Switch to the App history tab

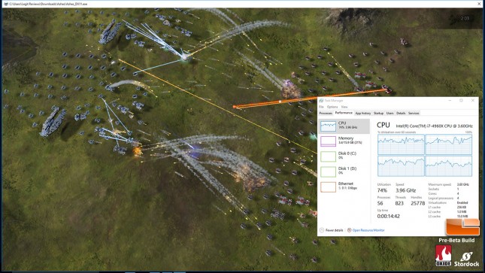point(363,114)
